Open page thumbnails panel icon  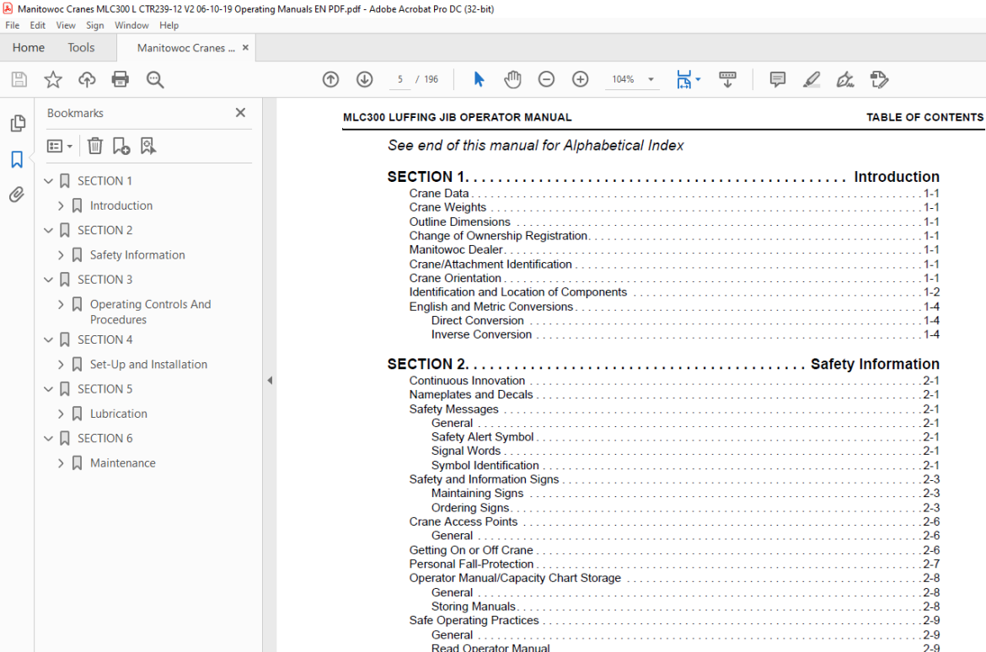click(x=18, y=123)
